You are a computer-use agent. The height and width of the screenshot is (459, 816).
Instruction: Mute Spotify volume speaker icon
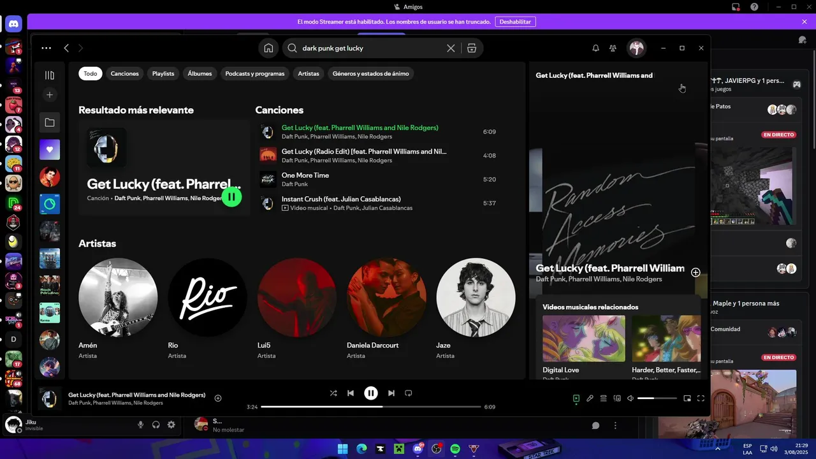click(630, 398)
